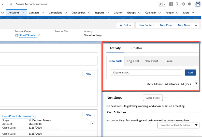Click the Follow button
202x137 pixels.
[x=125, y=25]
